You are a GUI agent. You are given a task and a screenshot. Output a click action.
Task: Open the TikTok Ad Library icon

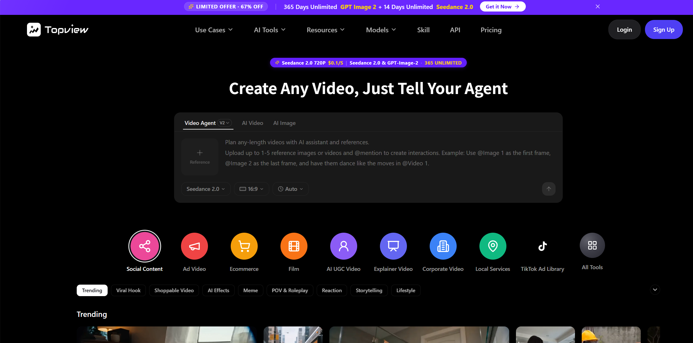tap(543, 246)
